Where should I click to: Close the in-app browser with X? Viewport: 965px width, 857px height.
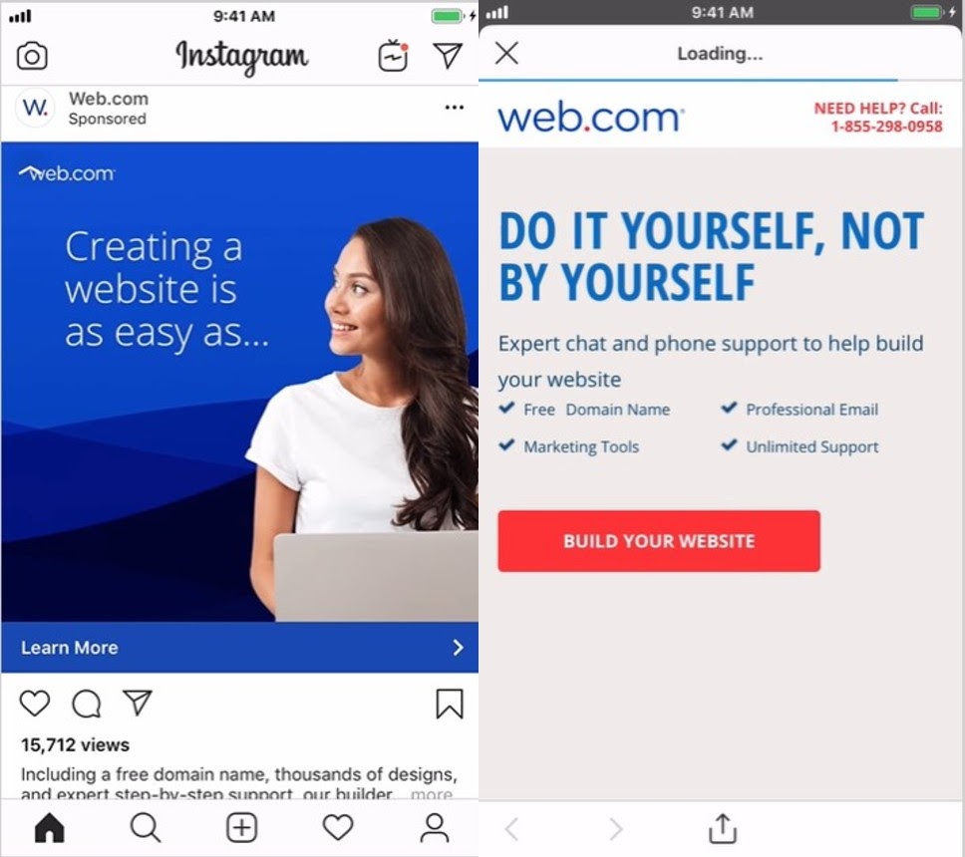coord(507,53)
